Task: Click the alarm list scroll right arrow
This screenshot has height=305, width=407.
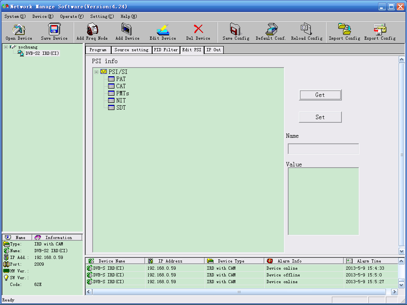Action: point(394,292)
